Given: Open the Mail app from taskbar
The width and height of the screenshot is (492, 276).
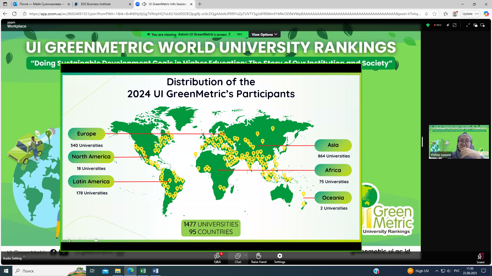Looking at the screenshot, I should pos(105,271).
